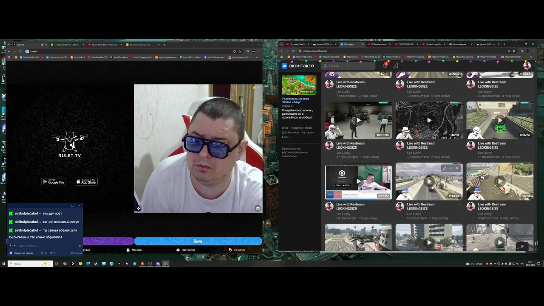Switch to Новая вкладка tab in right browser

pos(461,44)
